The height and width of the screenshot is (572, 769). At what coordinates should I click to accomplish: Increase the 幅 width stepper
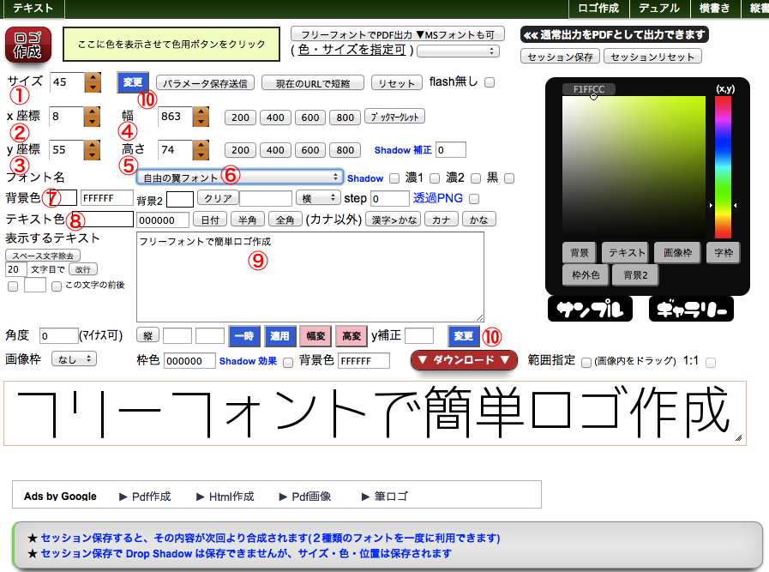[201, 111]
